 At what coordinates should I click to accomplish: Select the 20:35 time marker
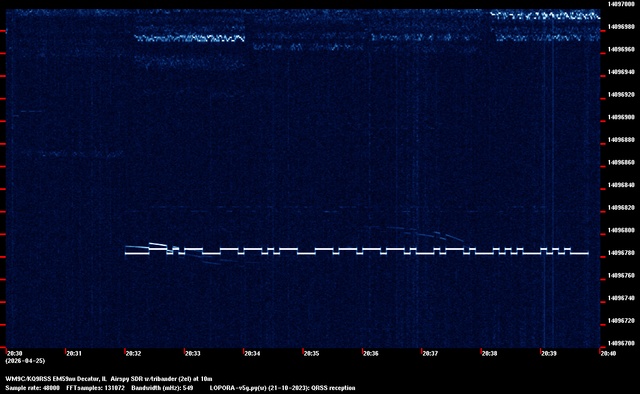pos(312,353)
